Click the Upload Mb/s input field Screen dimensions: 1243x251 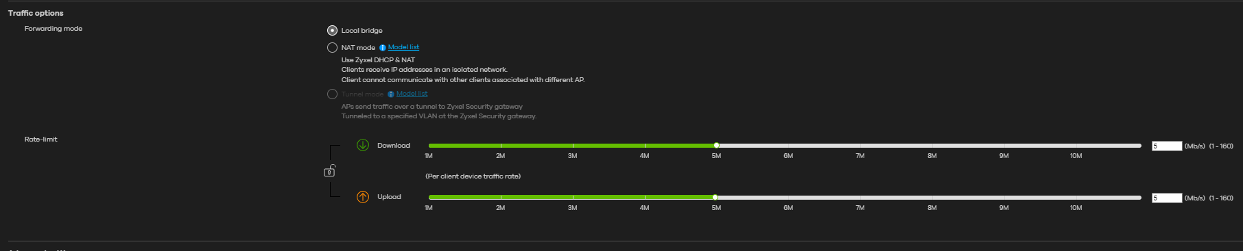tap(1167, 198)
